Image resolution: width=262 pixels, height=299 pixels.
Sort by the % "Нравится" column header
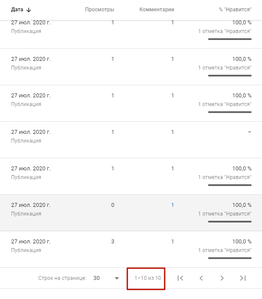point(235,10)
